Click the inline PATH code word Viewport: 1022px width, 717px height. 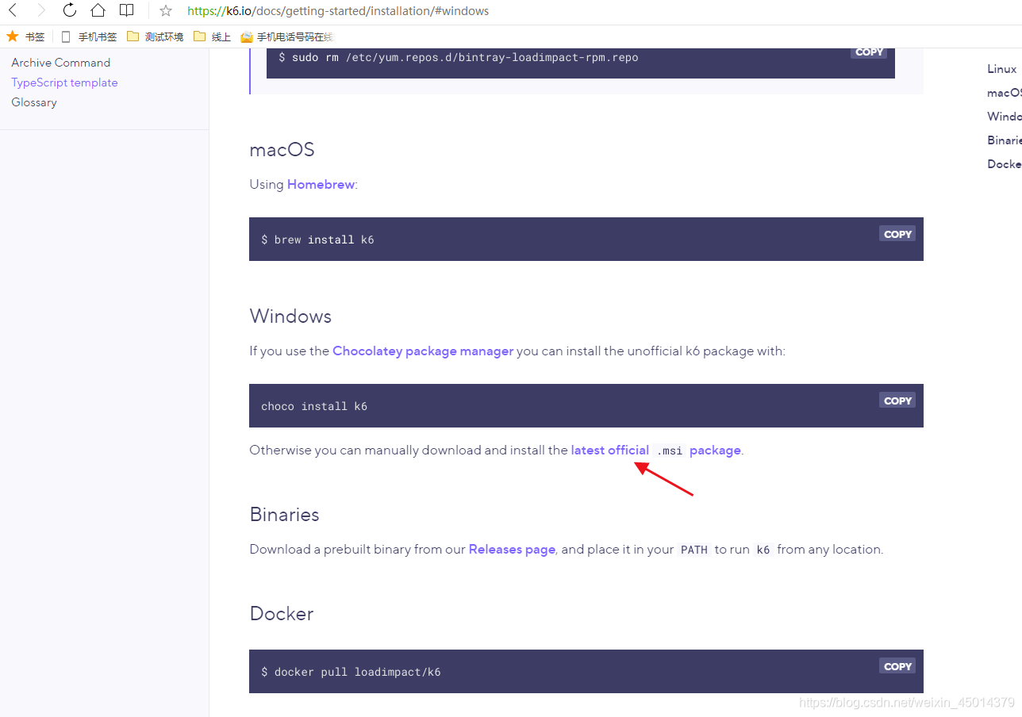(693, 550)
